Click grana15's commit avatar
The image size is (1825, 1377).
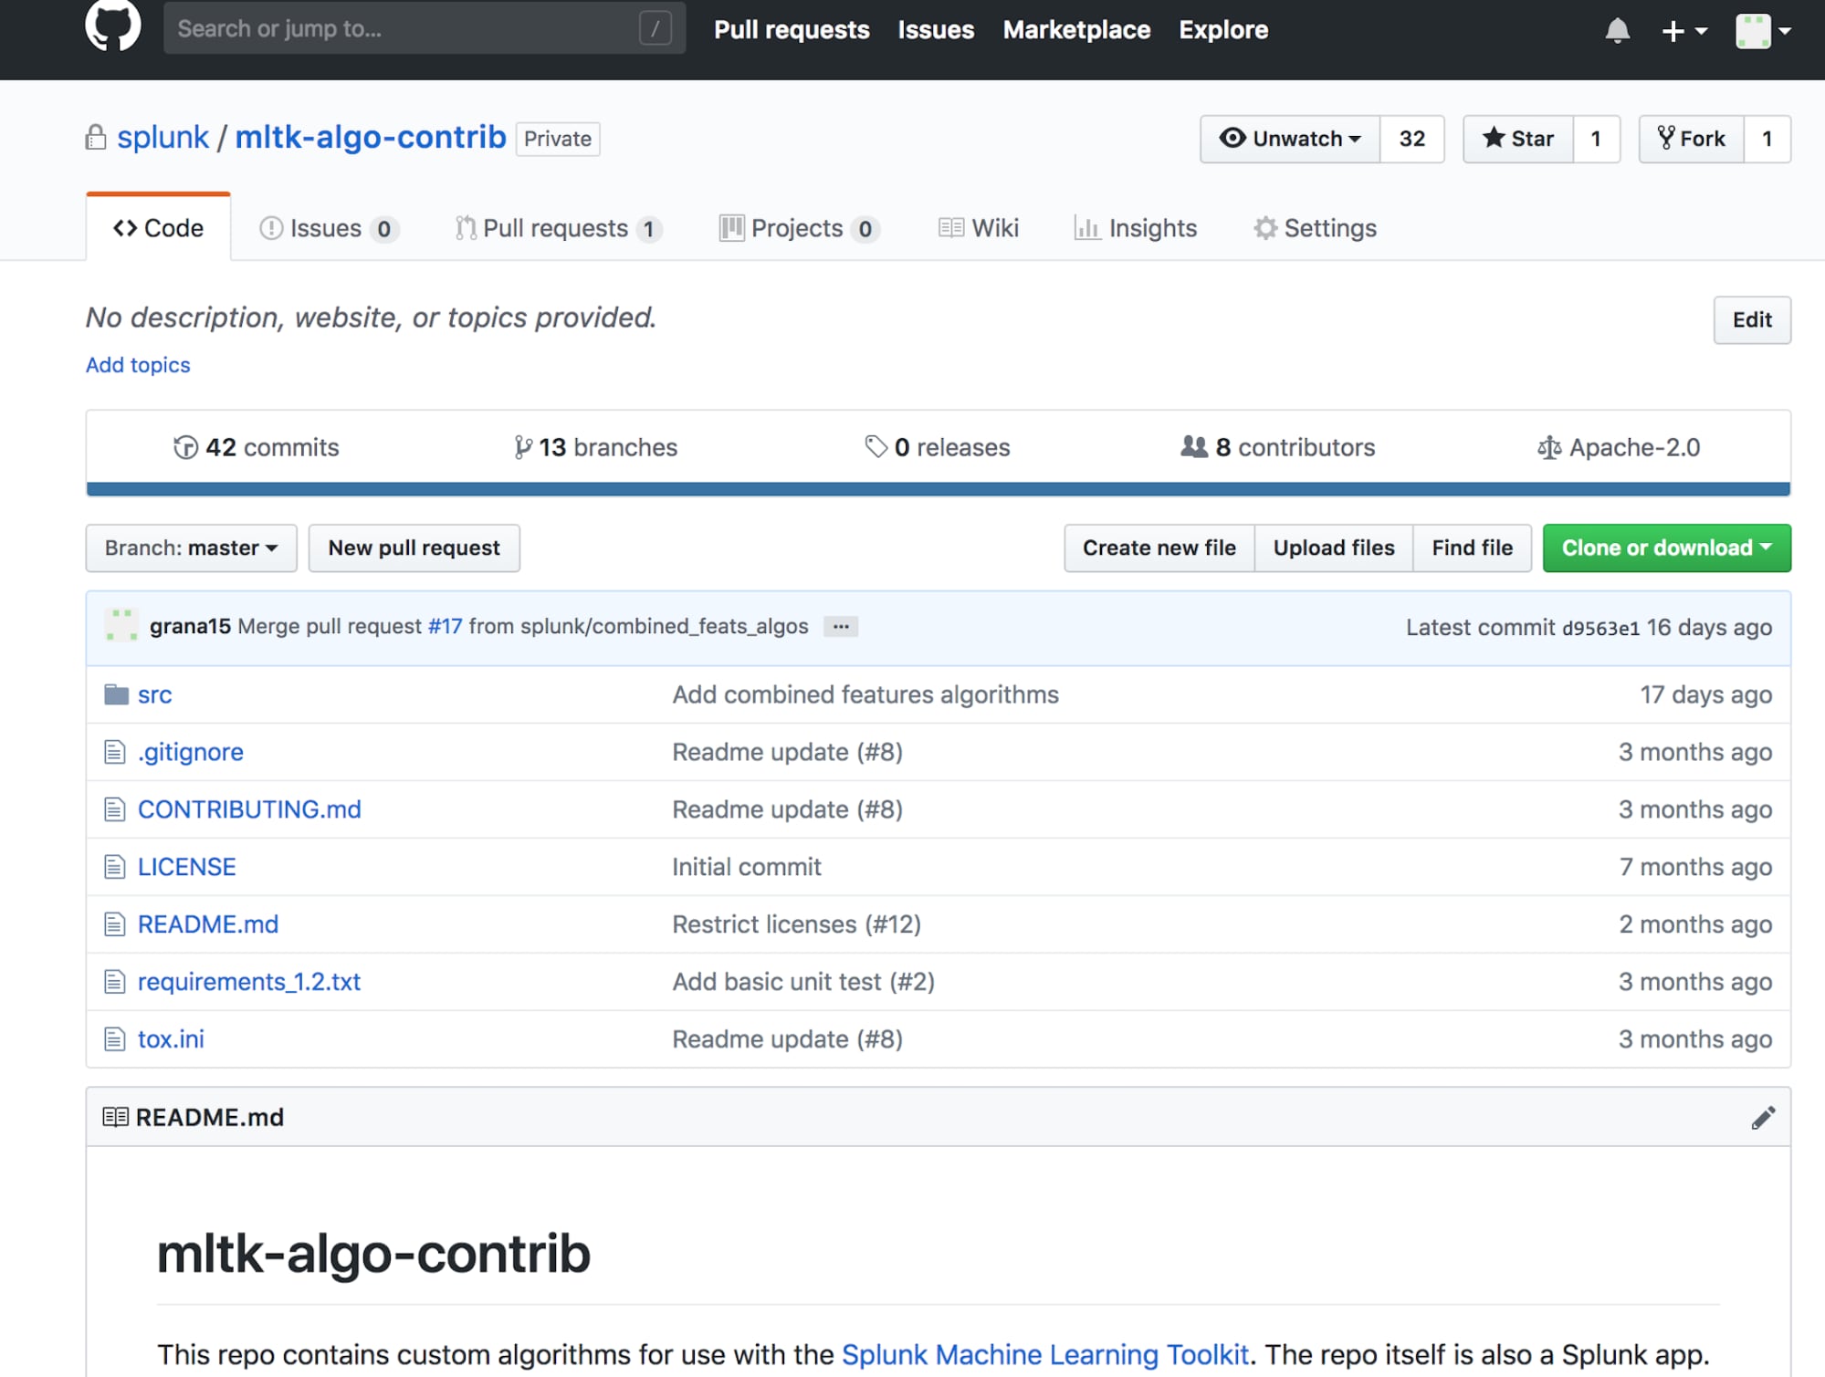pos(121,626)
